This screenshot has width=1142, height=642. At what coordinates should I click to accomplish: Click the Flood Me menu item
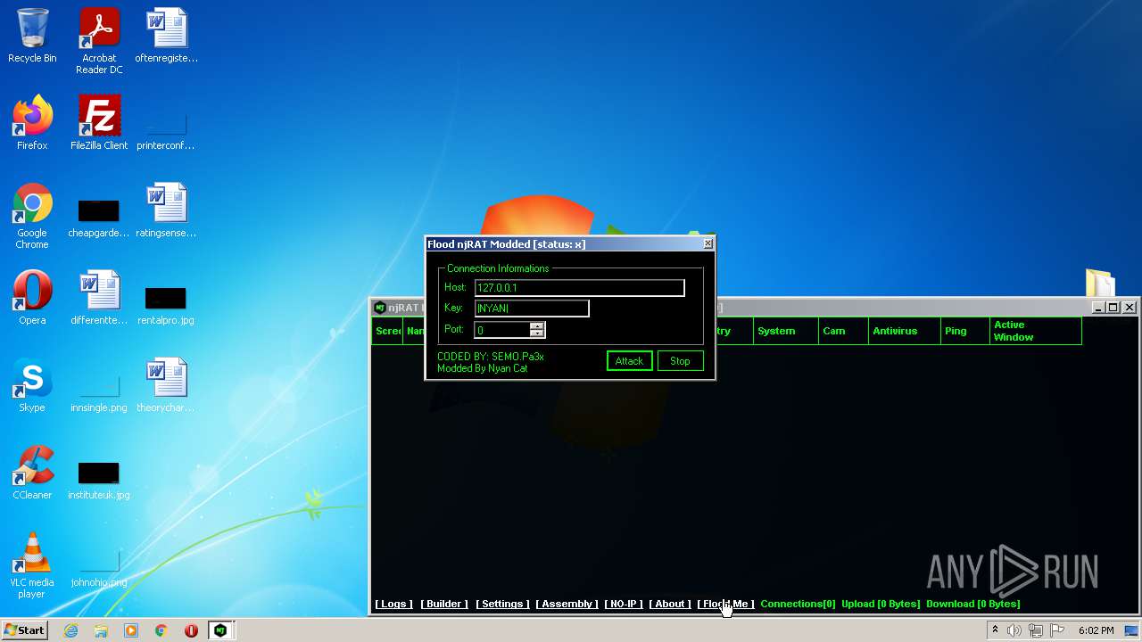point(725,604)
